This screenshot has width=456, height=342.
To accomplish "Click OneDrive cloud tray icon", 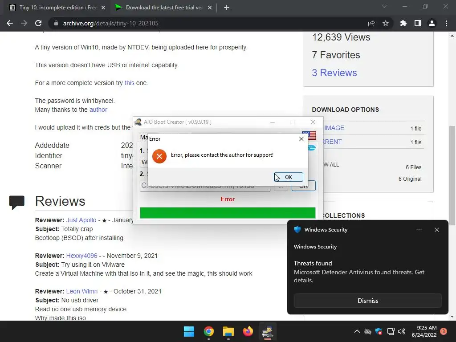I will pos(367,331).
